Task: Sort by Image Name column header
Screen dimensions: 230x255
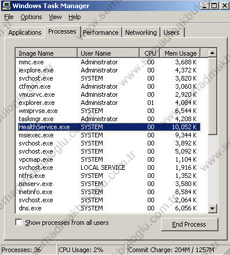Action: [46, 53]
